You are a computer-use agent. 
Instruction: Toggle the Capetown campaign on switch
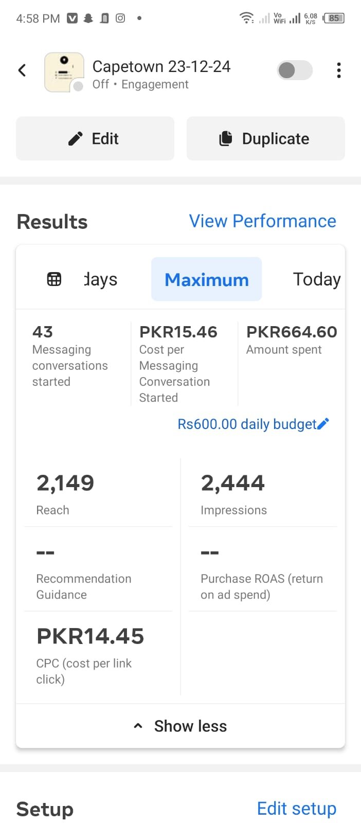tap(295, 70)
